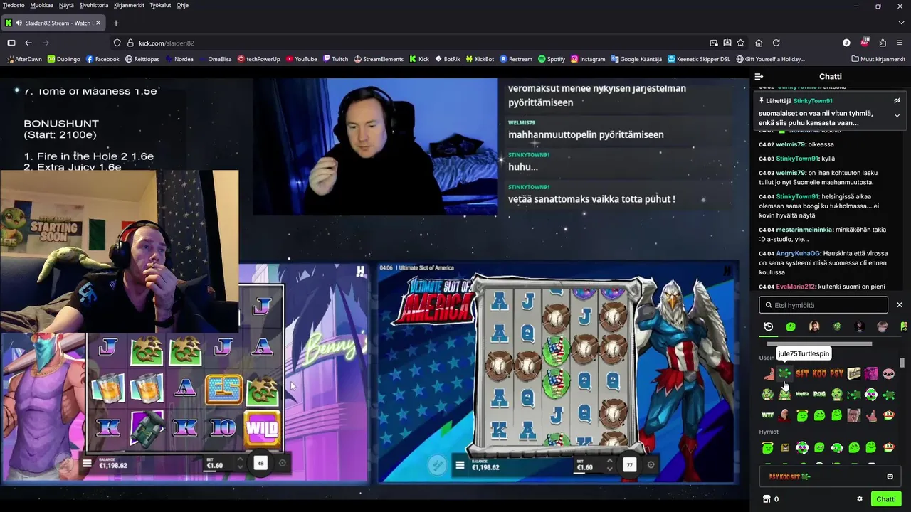This screenshot has width=911, height=512.
Task: Toggle the emoji button in message box
Action: pos(890,476)
